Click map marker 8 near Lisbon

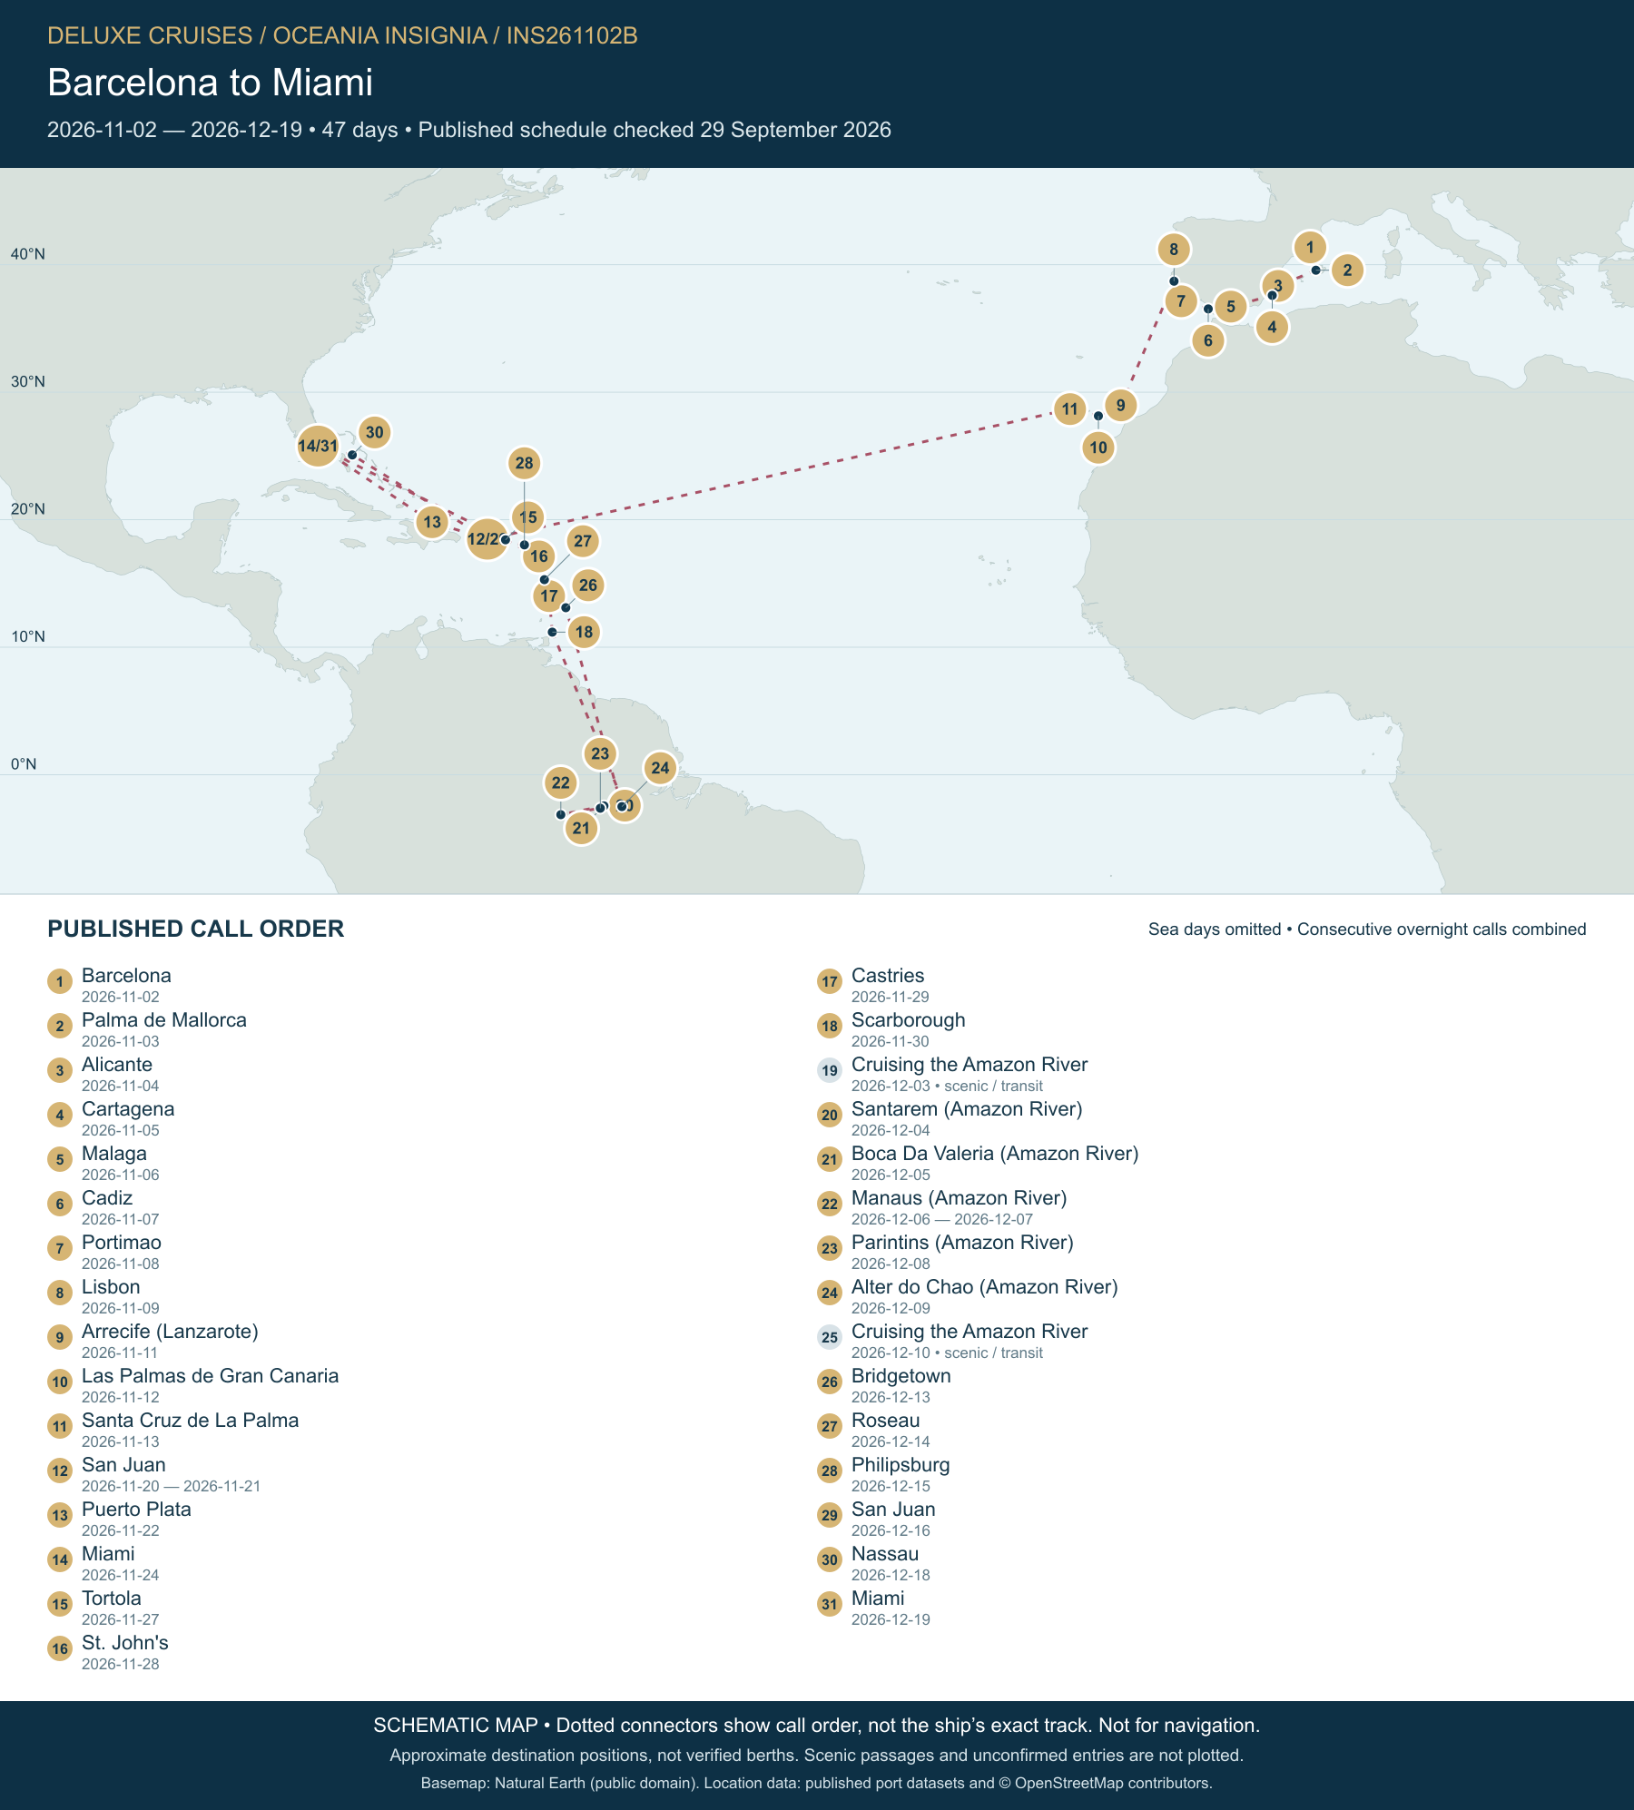pos(1174,250)
